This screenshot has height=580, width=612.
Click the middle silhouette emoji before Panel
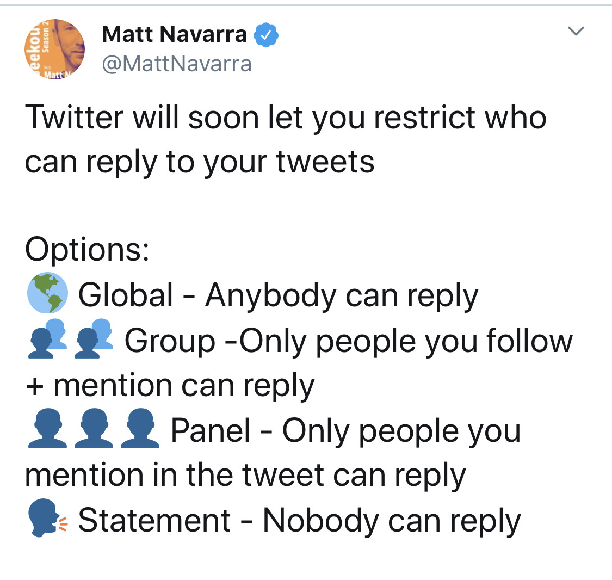(x=94, y=430)
